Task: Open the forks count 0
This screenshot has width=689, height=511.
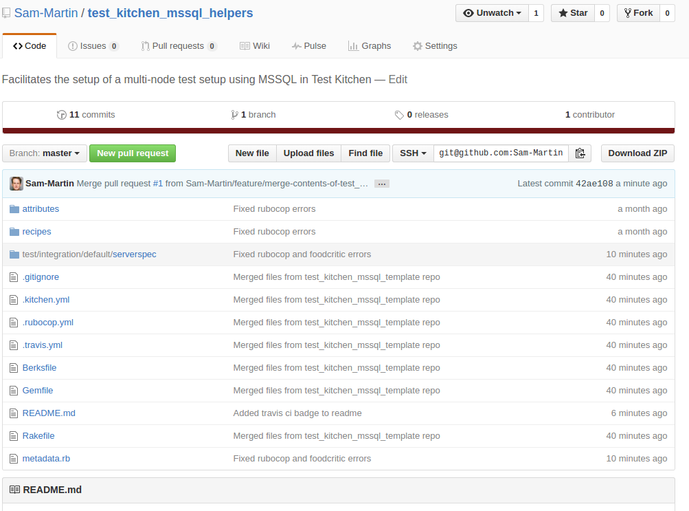Action: [667, 13]
